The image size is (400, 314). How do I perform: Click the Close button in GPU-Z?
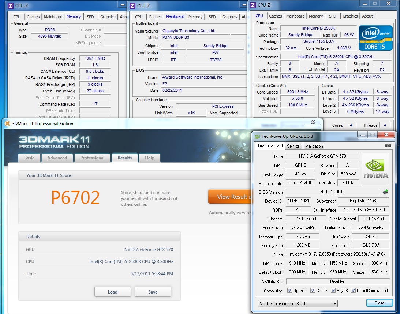click(x=380, y=303)
